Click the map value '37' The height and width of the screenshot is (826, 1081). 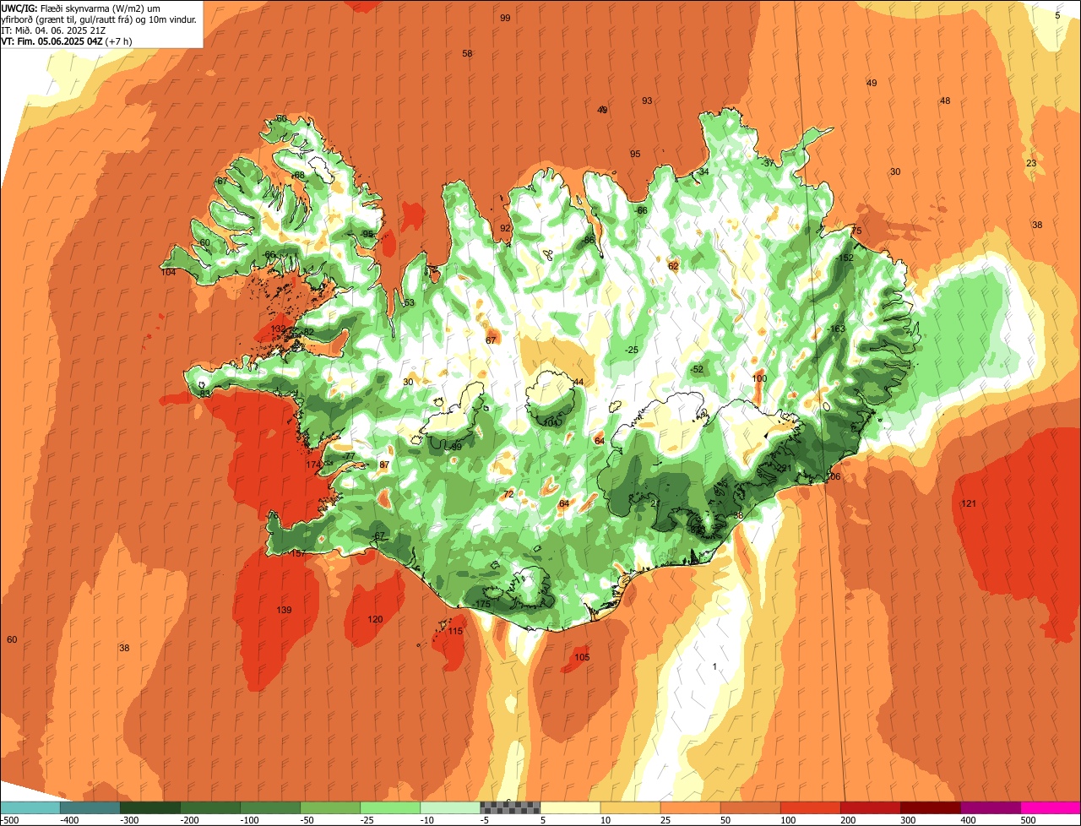click(769, 162)
